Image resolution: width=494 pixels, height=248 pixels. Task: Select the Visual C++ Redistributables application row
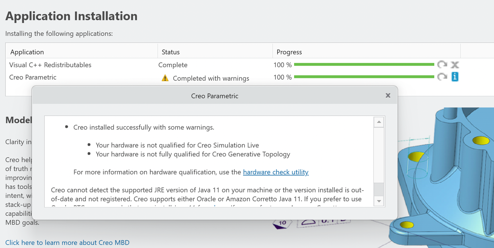point(50,65)
